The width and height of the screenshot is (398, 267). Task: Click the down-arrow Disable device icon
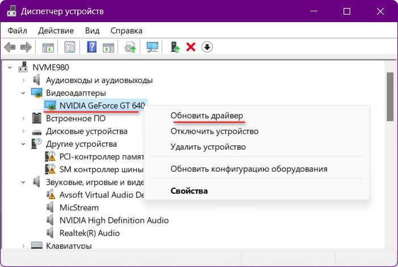(207, 47)
